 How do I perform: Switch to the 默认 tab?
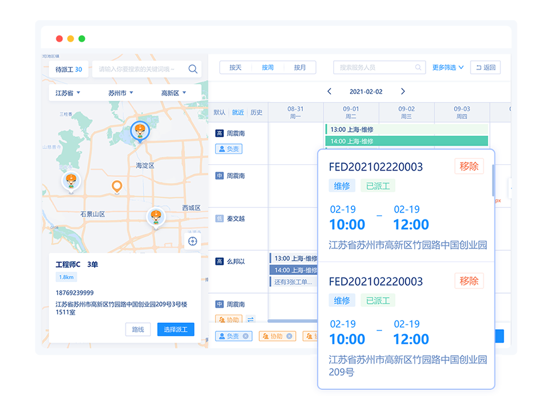click(220, 112)
